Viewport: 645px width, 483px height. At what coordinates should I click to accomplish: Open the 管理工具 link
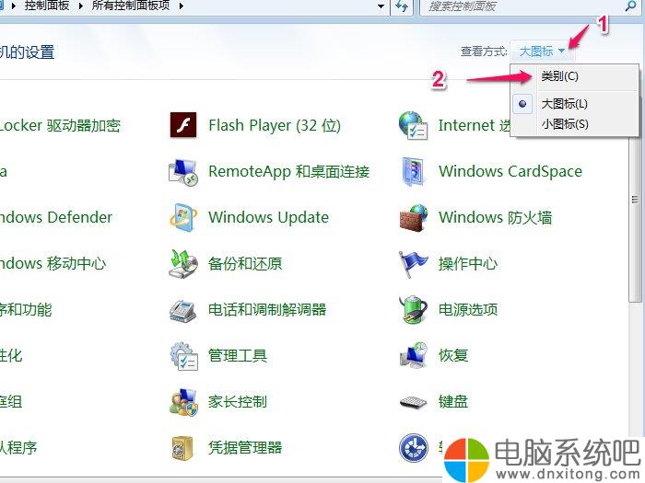click(238, 355)
